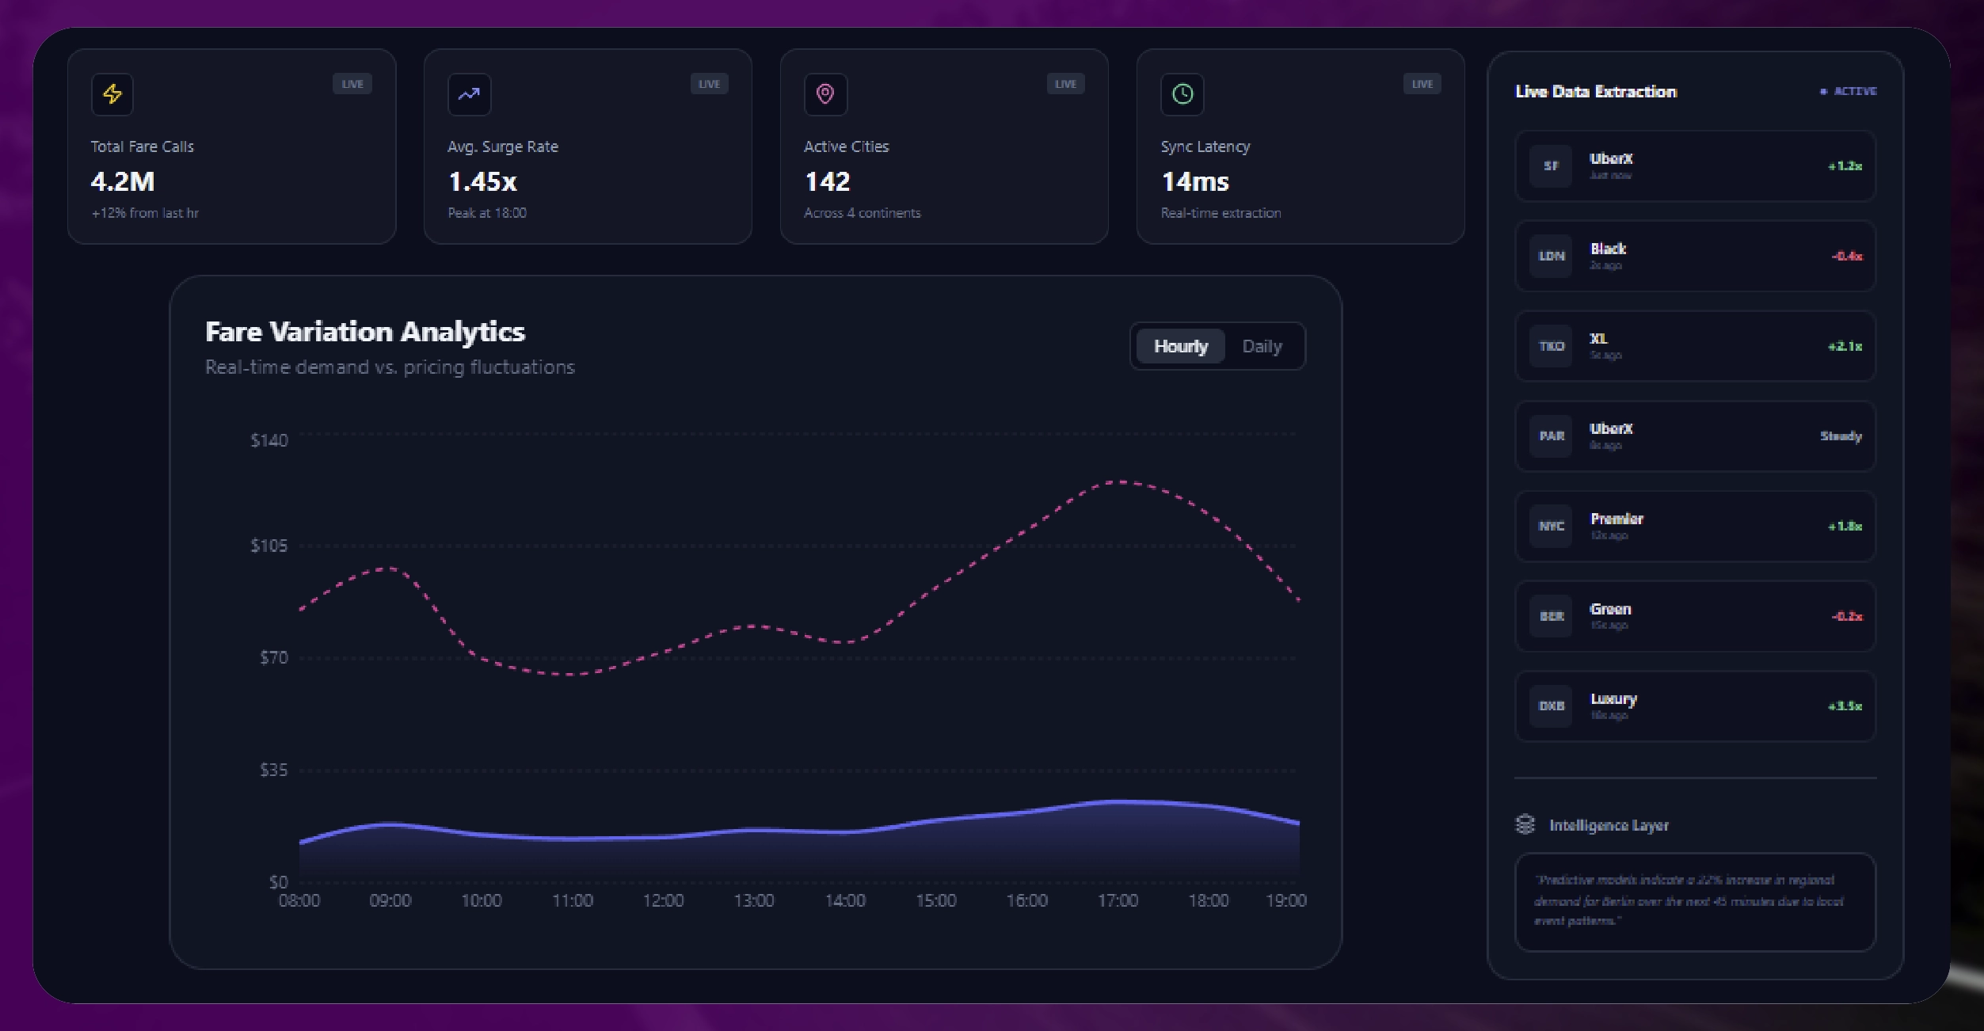Click the predictive model insight text box

1695,901
